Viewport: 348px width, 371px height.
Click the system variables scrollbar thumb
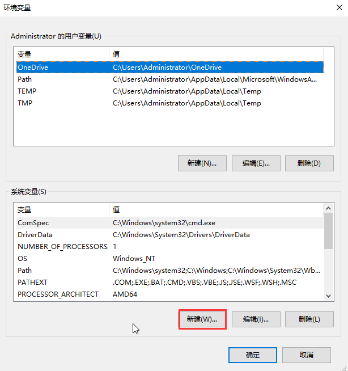tap(328, 231)
